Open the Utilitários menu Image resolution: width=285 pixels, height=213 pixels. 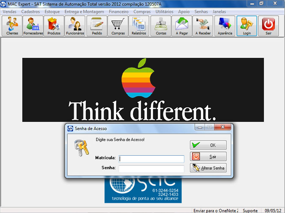tap(164, 12)
